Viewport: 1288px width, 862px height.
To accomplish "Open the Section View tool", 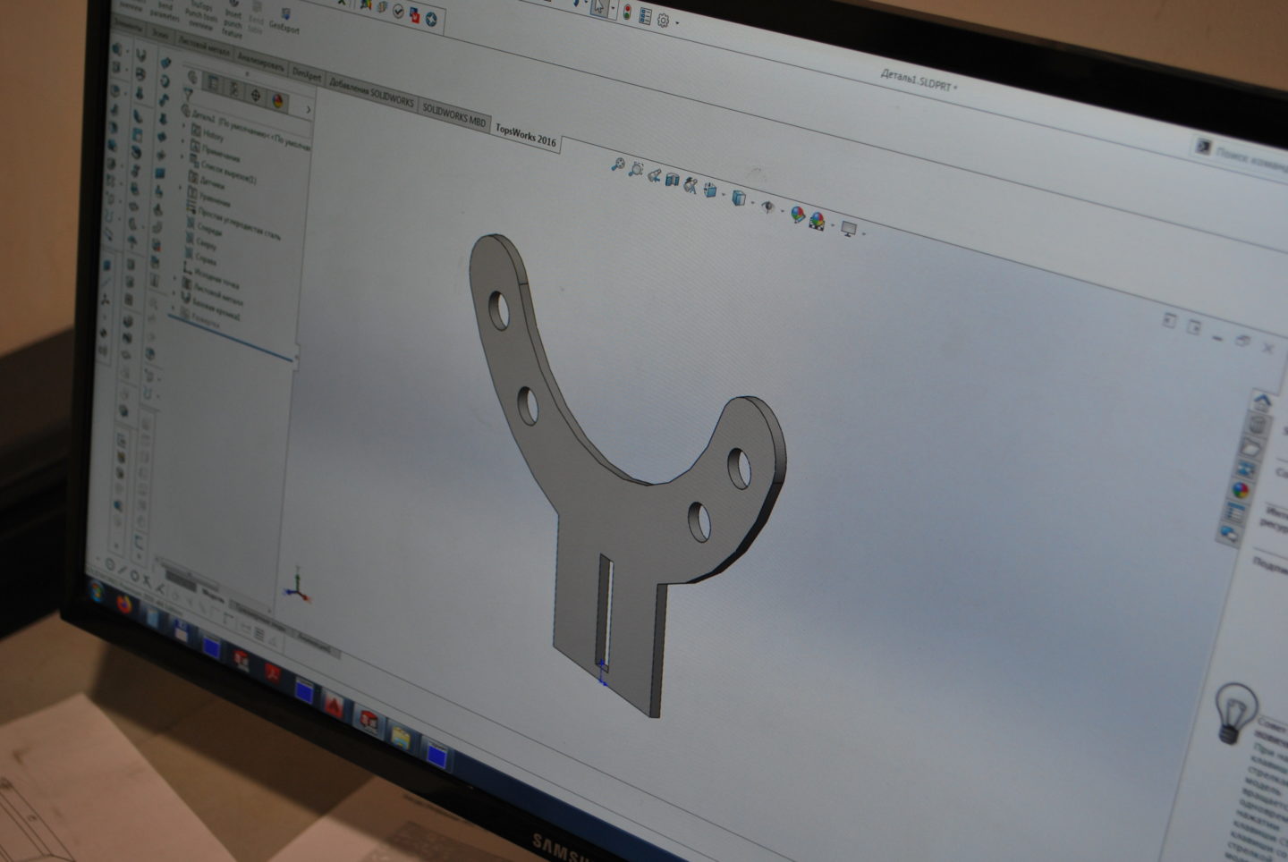I will click(673, 180).
